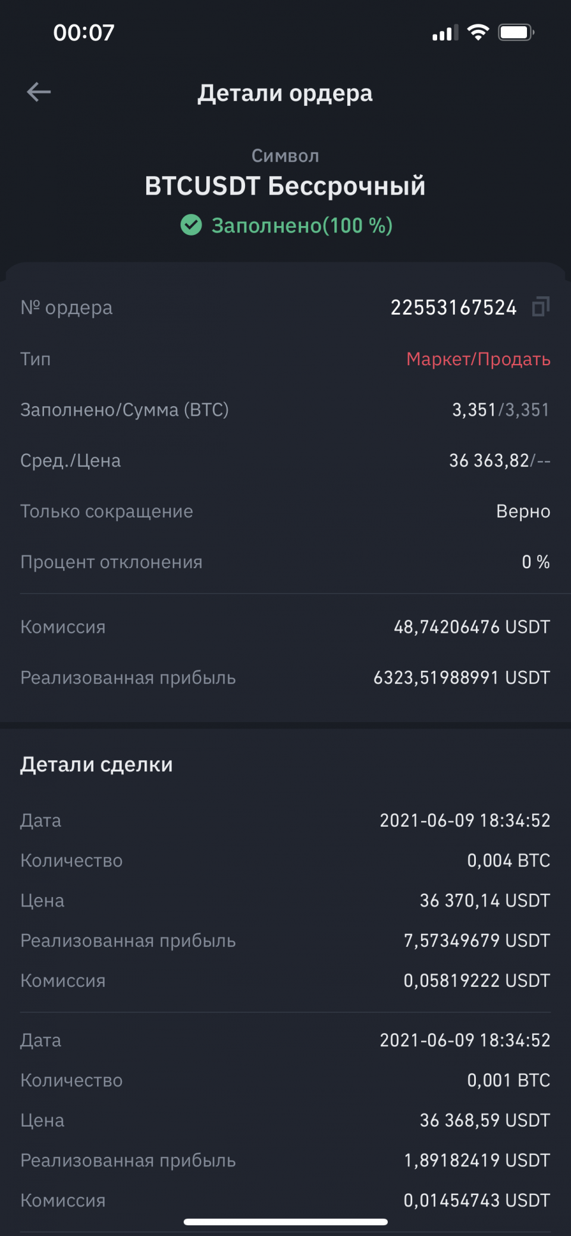Tap the BTCUSDT Бессрочный symbol title
Screen dimensions: 571x1236
point(285,186)
